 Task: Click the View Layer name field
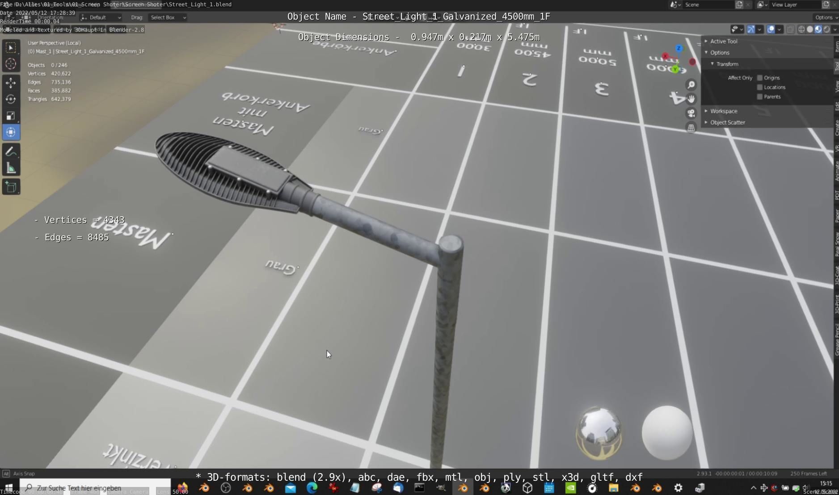tap(796, 4)
